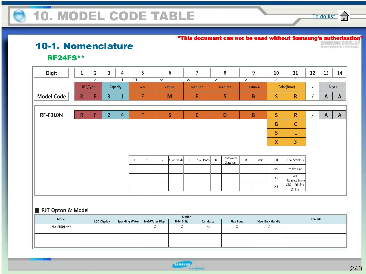Click the home icon in the header
Screen dimensions: 366x274
[344, 16]
